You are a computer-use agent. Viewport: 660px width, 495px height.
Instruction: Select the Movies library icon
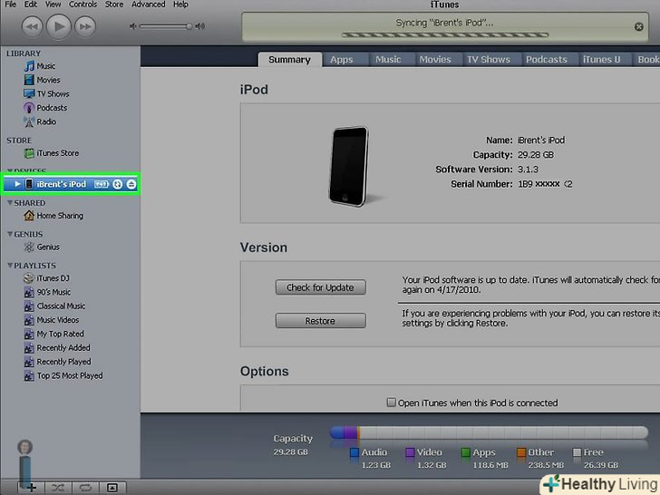pyautogui.click(x=29, y=80)
